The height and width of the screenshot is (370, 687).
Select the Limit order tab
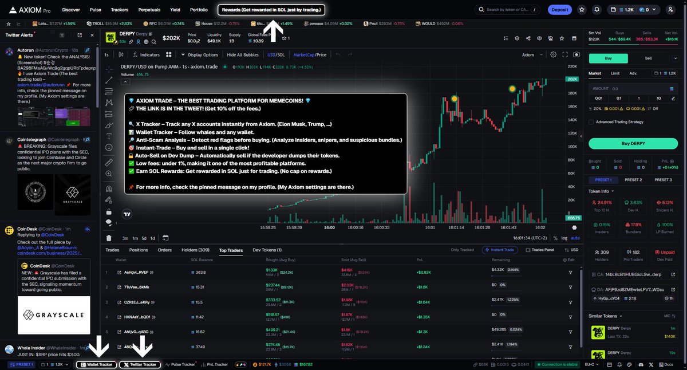point(615,73)
